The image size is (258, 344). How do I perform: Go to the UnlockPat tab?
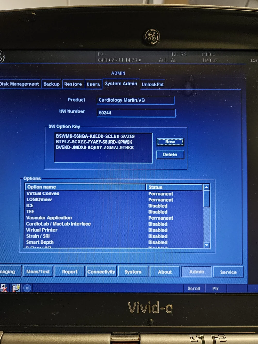(x=153, y=85)
